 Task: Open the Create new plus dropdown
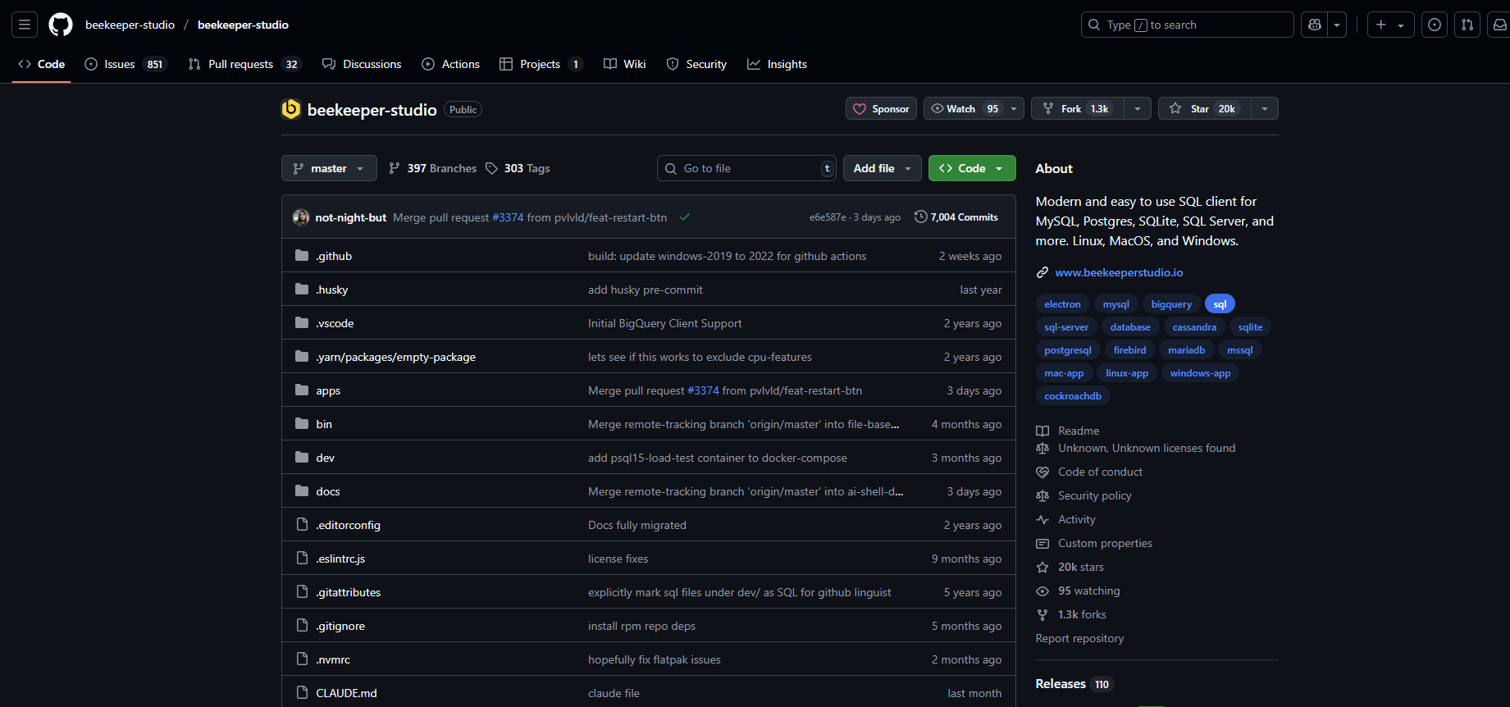[1390, 25]
